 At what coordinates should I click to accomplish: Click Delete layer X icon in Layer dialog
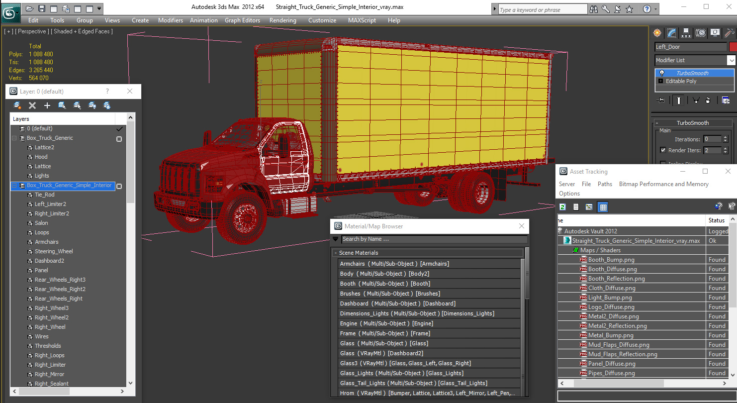tap(32, 105)
